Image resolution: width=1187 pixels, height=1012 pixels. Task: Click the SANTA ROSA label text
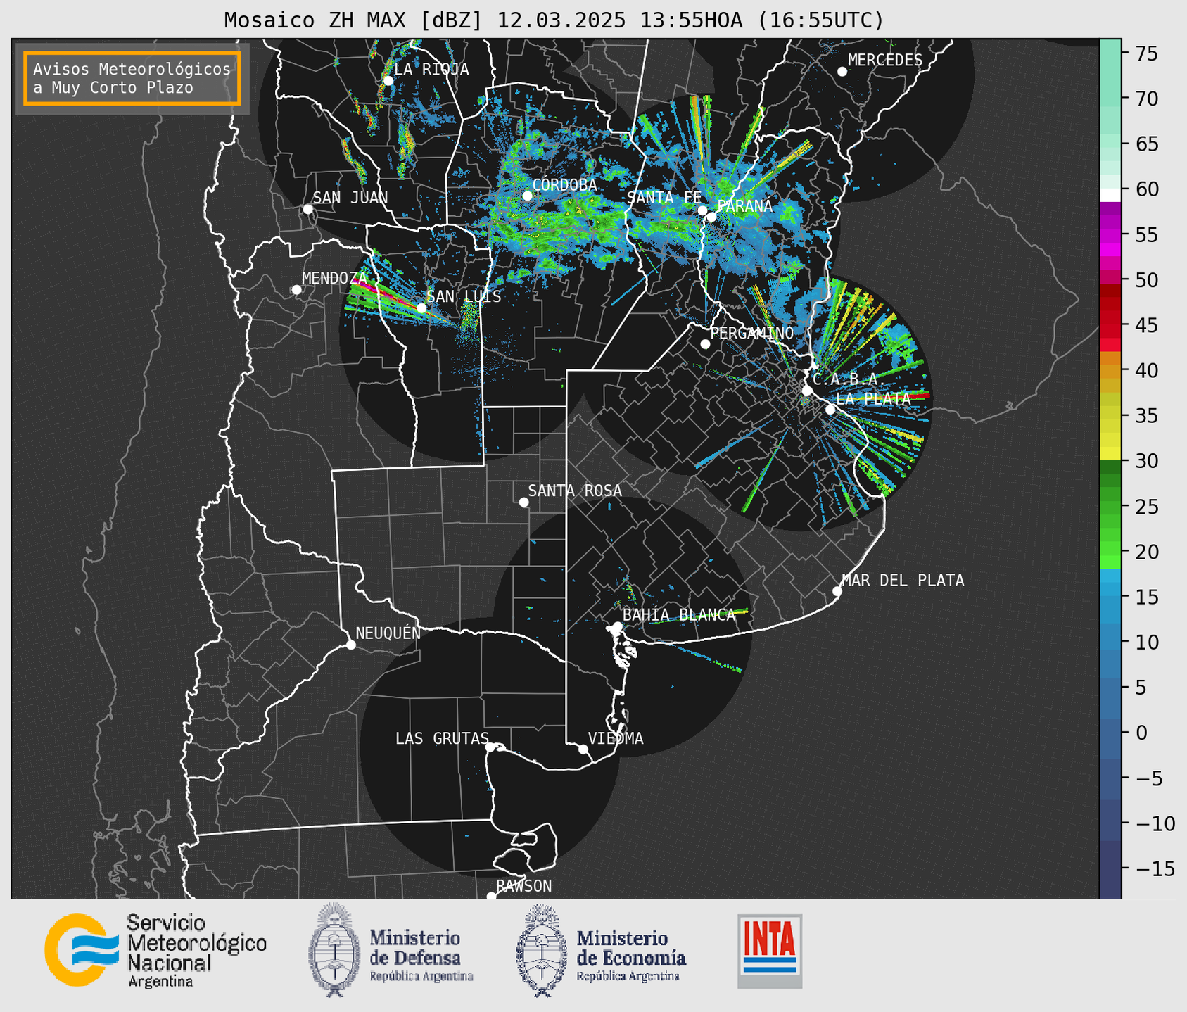pos(575,491)
